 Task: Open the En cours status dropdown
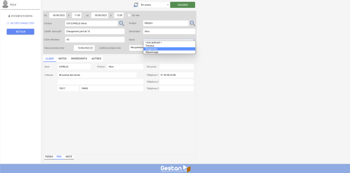(154, 5)
